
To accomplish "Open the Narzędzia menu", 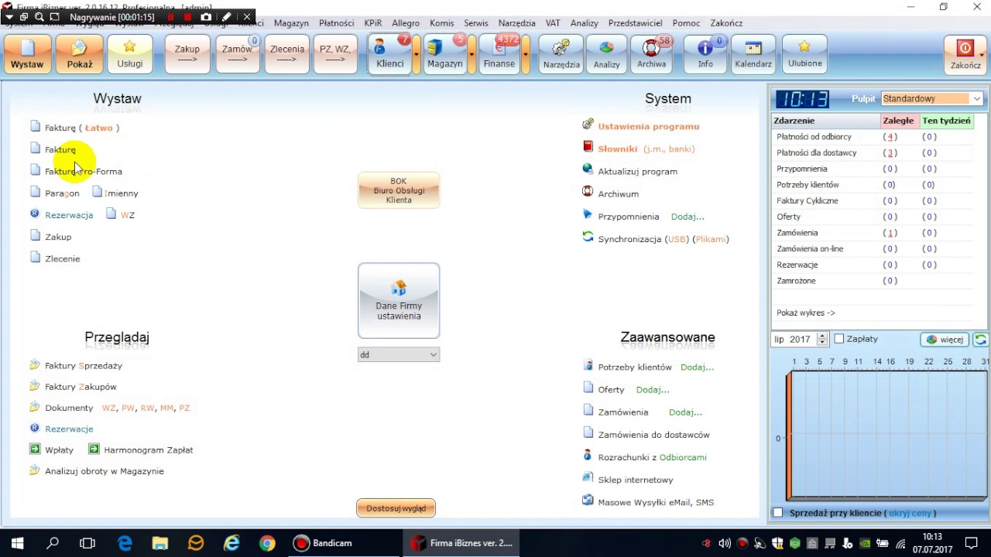I will pyautogui.click(x=516, y=23).
